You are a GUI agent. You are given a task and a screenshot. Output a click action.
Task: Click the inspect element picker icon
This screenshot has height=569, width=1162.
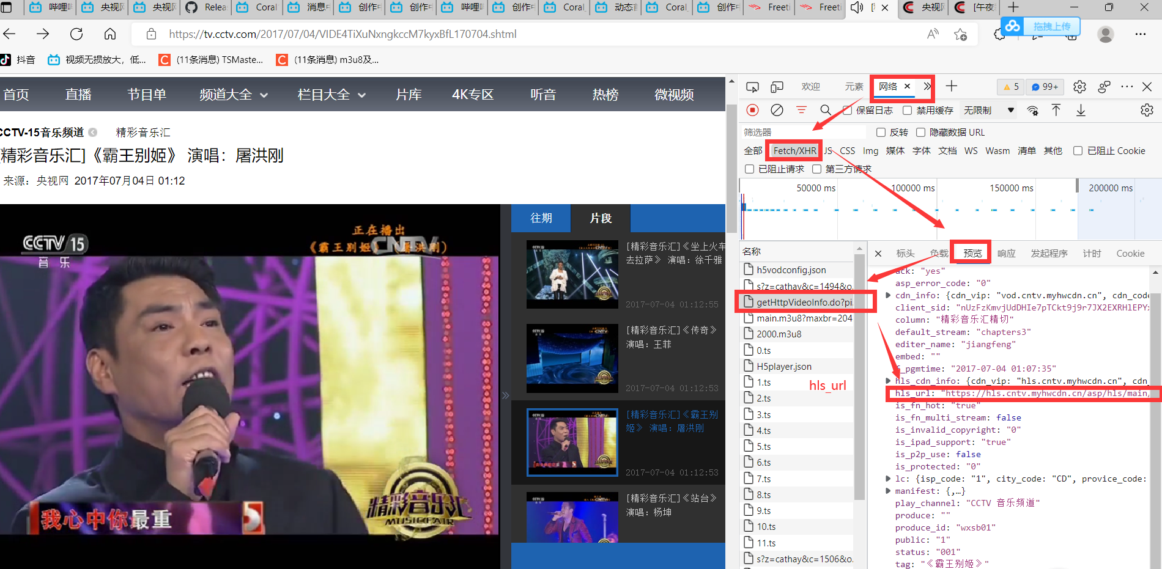tap(752, 87)
